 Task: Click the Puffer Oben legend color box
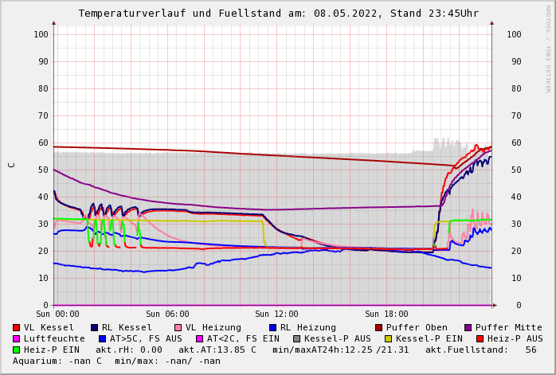pyautogui.click(x=379, y=327)
